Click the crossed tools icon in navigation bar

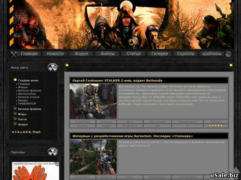pyautogui.click(x=13, y=54)
